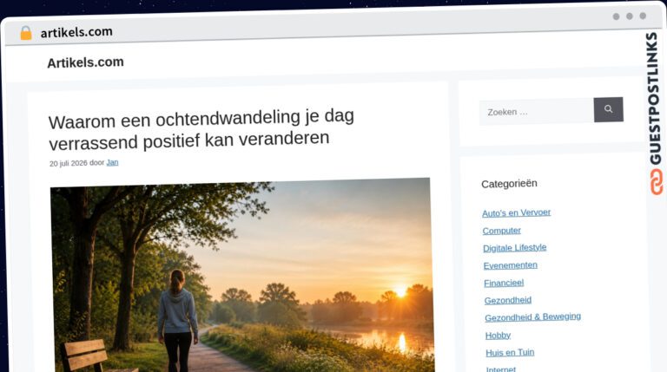Open the Gezondheid category link
The width and height of the screenshot is (667, 372).
pyautogui.click(x=508, y=300)
